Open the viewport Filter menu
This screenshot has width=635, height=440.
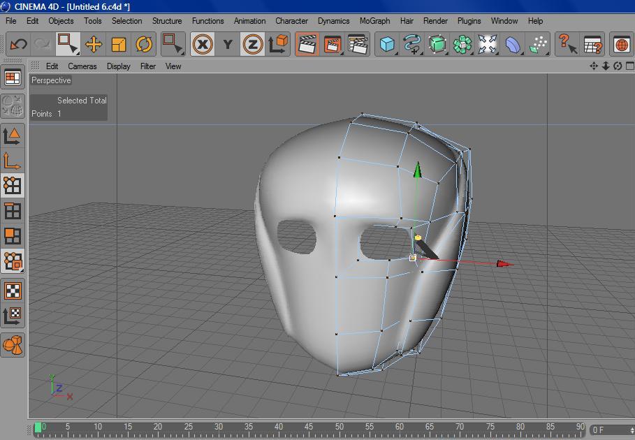pyautogui.click(x=148, y=66)
